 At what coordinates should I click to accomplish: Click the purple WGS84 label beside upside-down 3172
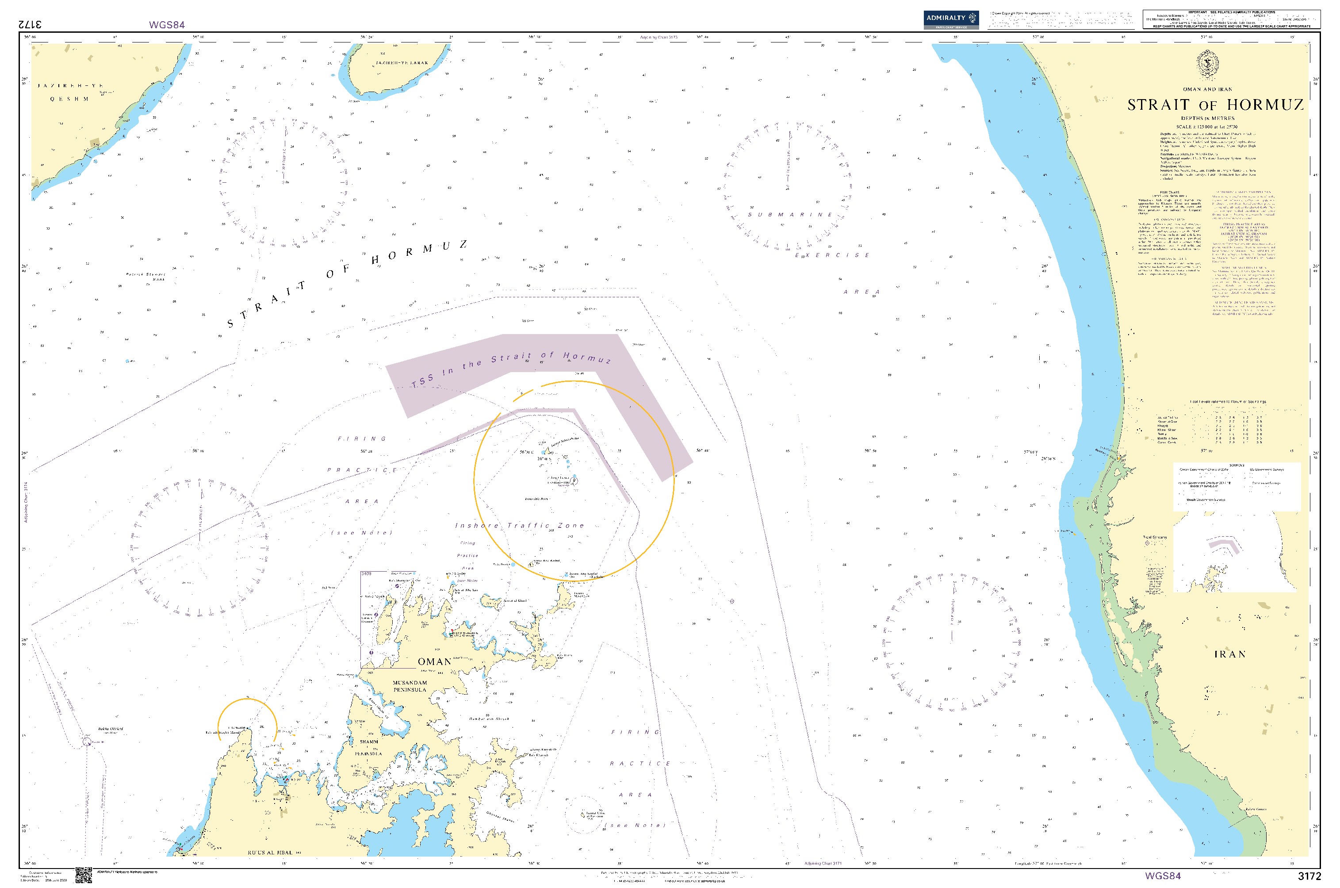coord(166,25)
